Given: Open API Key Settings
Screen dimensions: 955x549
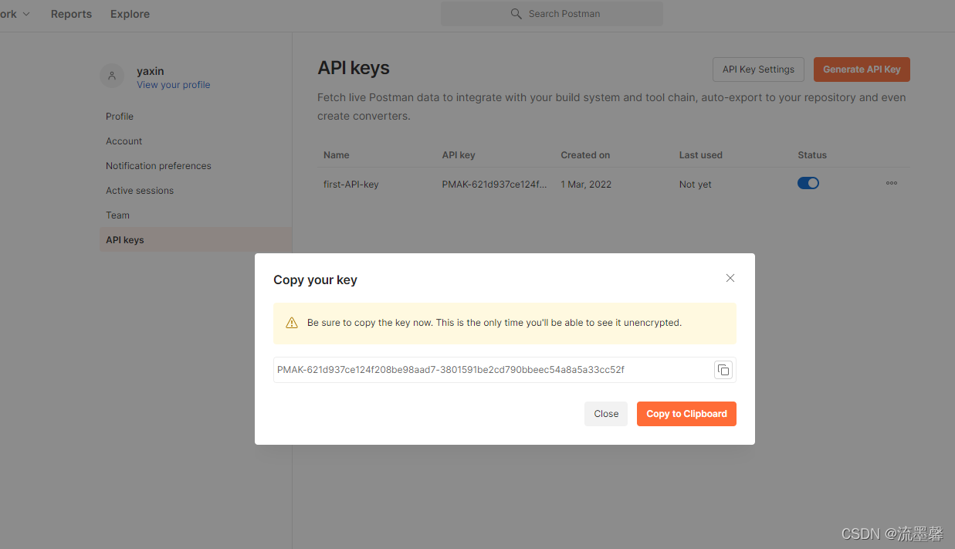Looking at the screenshot, I should coord(758,69).
